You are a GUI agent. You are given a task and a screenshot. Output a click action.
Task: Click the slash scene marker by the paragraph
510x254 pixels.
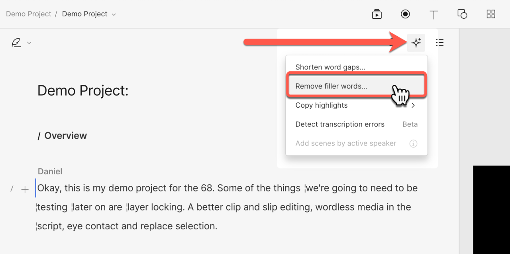[x=12, y=189]
